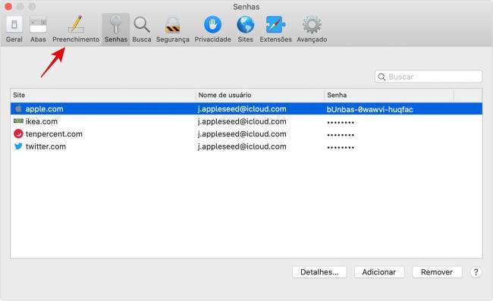
Task: Open the Avançado gear pane
Action: 312,30
